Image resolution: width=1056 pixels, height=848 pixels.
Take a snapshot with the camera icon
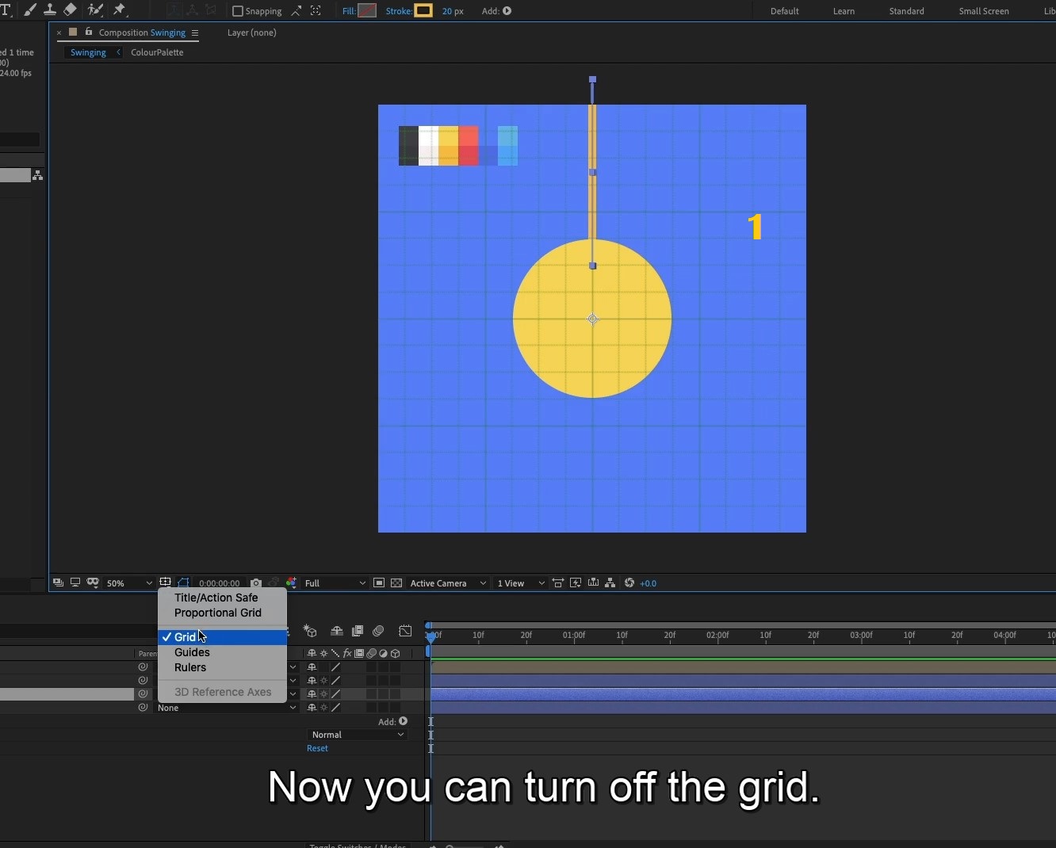pyautogui.click(x=255, y=583)
